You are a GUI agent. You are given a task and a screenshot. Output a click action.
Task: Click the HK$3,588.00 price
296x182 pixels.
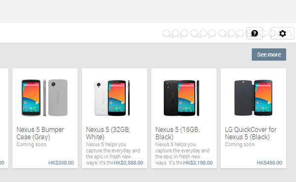[x=128, y=163]
